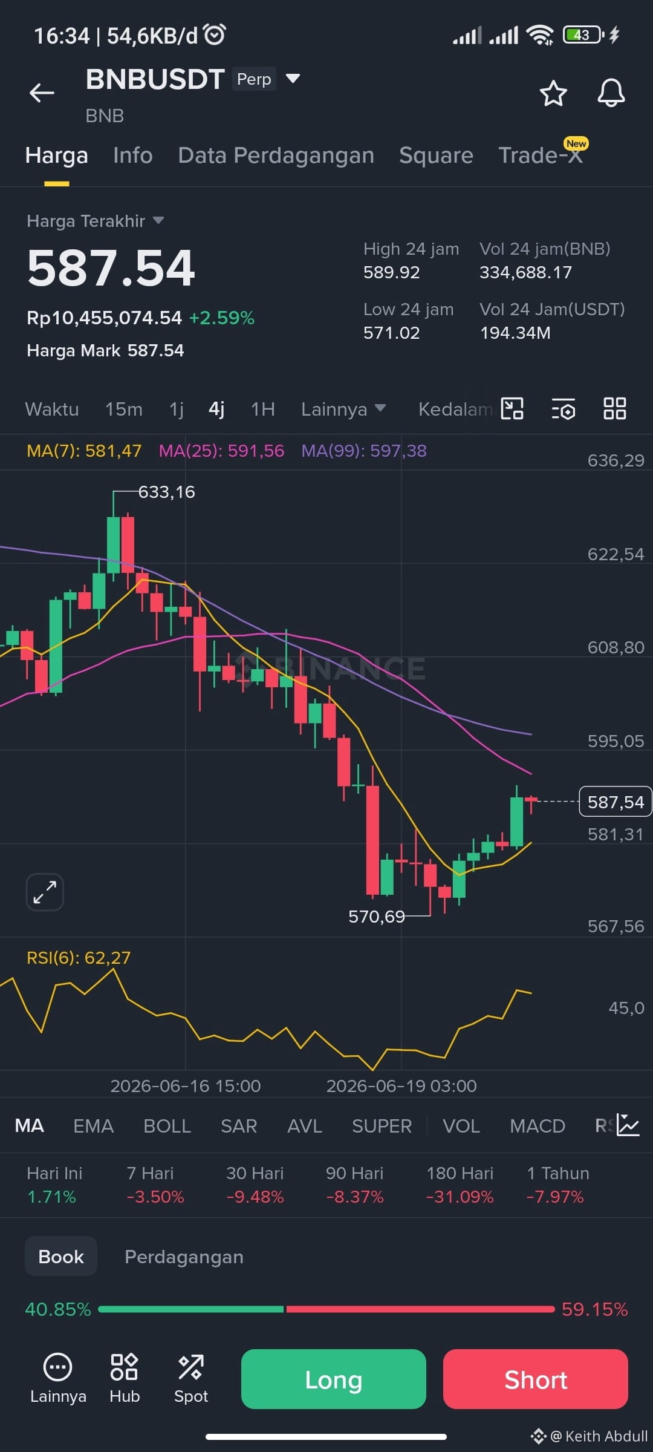653x1452 pixels.
Task: Select the Book tab
Action: [x=61, y=1257]
